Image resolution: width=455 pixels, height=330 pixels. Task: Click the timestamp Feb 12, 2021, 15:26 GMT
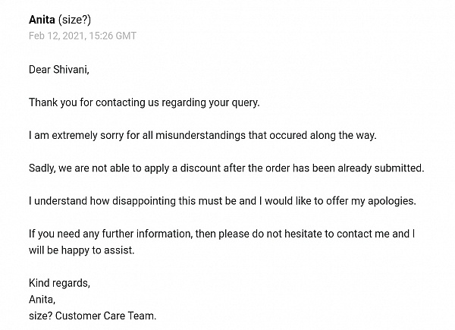pyautogui.click(x=83, y=36)
